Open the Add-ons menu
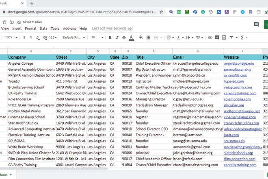 69,28
